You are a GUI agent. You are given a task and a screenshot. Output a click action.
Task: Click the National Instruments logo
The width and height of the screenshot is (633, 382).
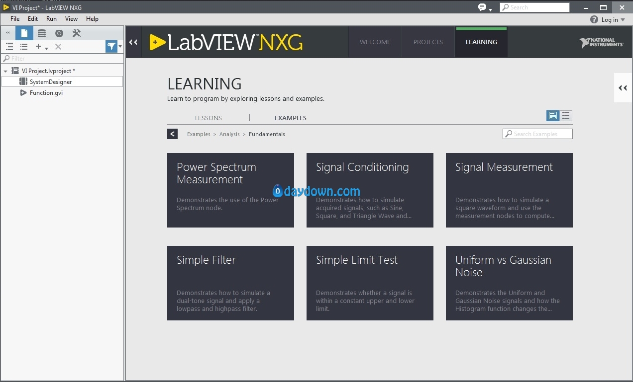click(x=601, y=43)
